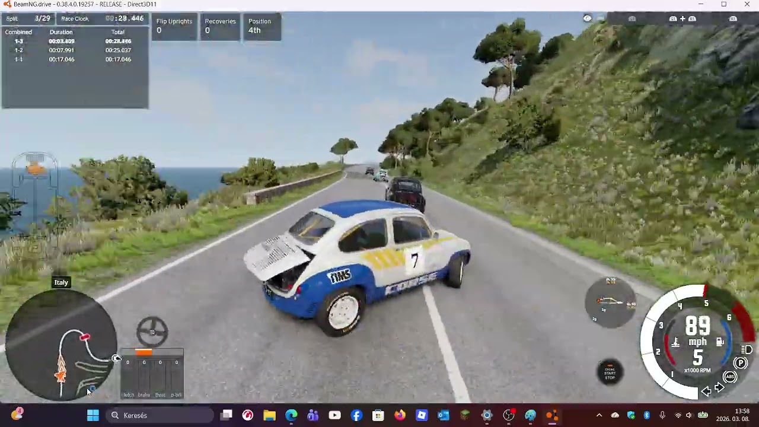Image resolution: width=759 pixels, height=427 pixels.
Task: Click the Italy circular minimap
Action: 61,346
